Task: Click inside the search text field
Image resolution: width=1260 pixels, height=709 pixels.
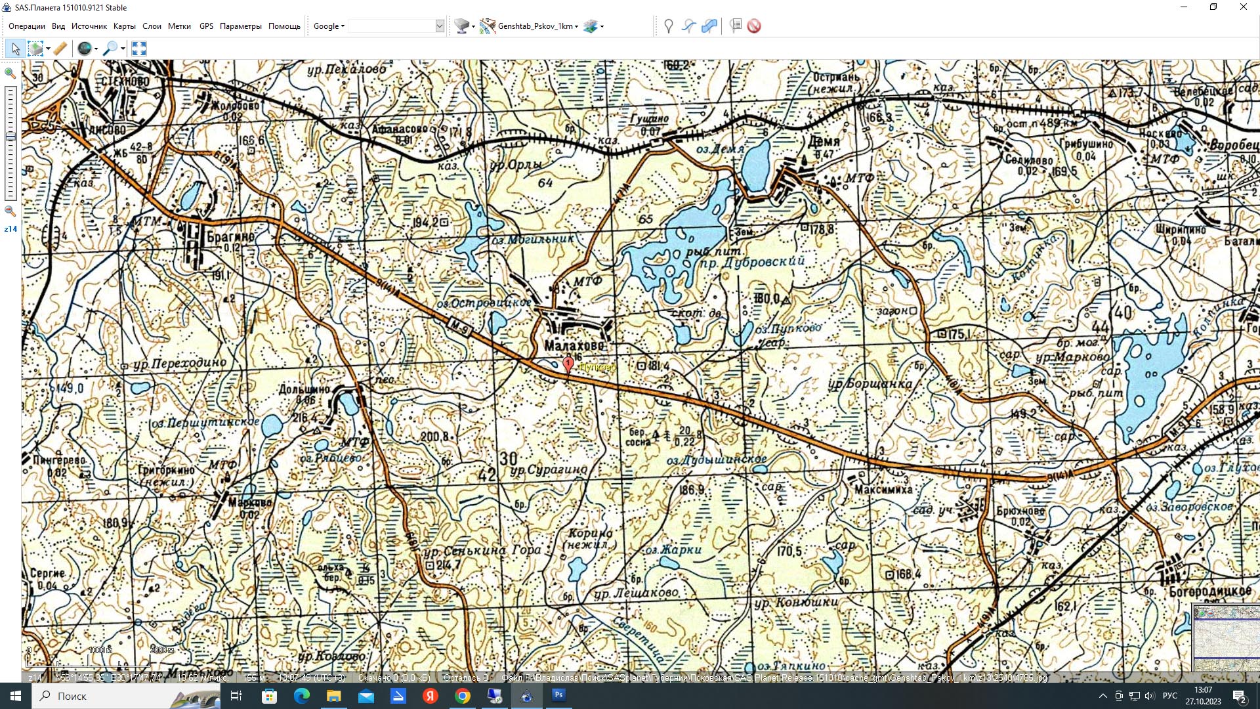Action: (392, 26)
